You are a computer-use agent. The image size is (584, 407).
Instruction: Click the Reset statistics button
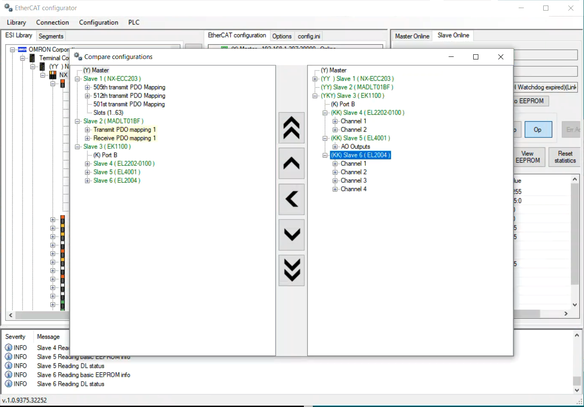click(x=565, y=157)
